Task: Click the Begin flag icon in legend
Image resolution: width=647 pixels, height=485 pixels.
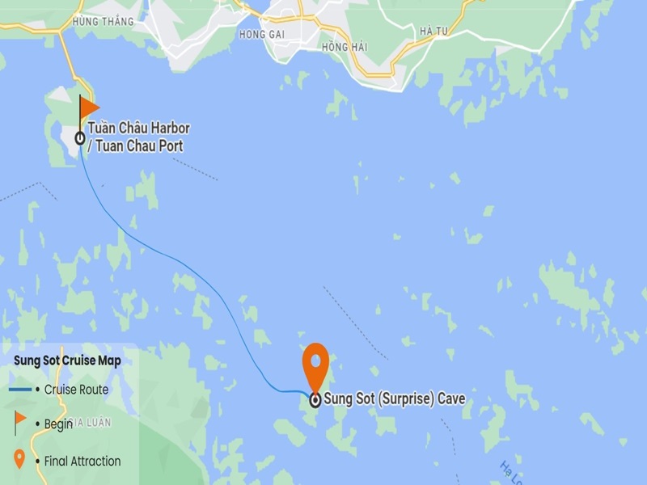Action: pos(19,422)
